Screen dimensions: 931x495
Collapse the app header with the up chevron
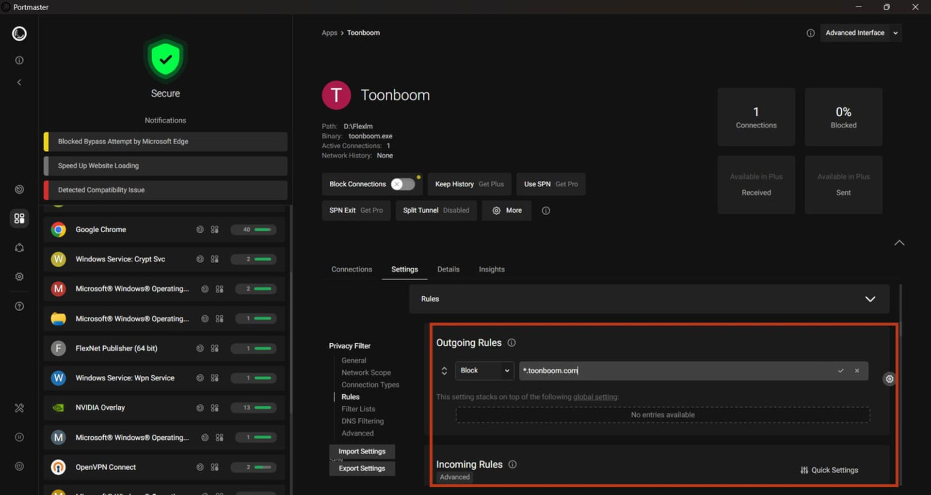coord(899,243)
